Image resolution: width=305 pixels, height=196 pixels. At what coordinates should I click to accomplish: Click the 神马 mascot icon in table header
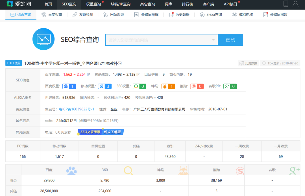(183, 171)
